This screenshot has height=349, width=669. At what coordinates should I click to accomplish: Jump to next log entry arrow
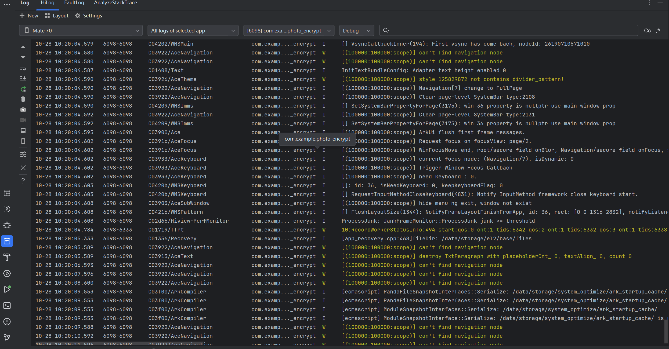[23, 57]
